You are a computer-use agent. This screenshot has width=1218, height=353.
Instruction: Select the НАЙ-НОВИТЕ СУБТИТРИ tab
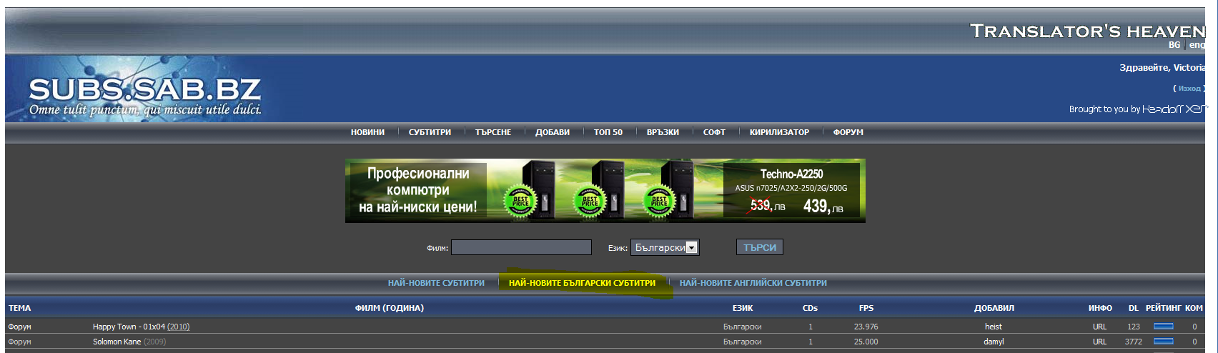436,283
